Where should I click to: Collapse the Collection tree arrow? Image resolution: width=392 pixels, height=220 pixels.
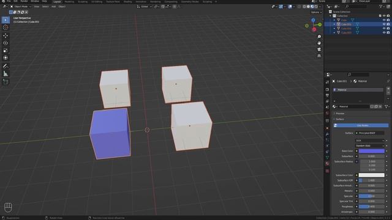(330, 16)
